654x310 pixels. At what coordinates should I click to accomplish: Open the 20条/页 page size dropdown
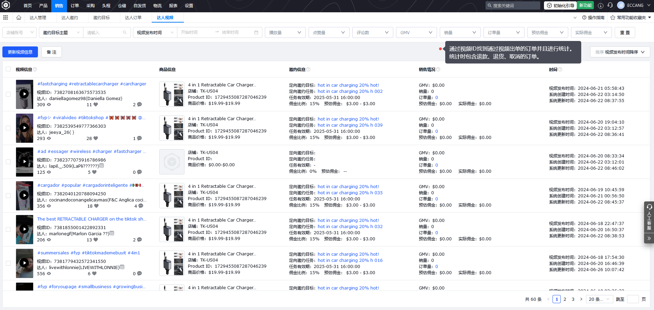click(x=599, y=299)
